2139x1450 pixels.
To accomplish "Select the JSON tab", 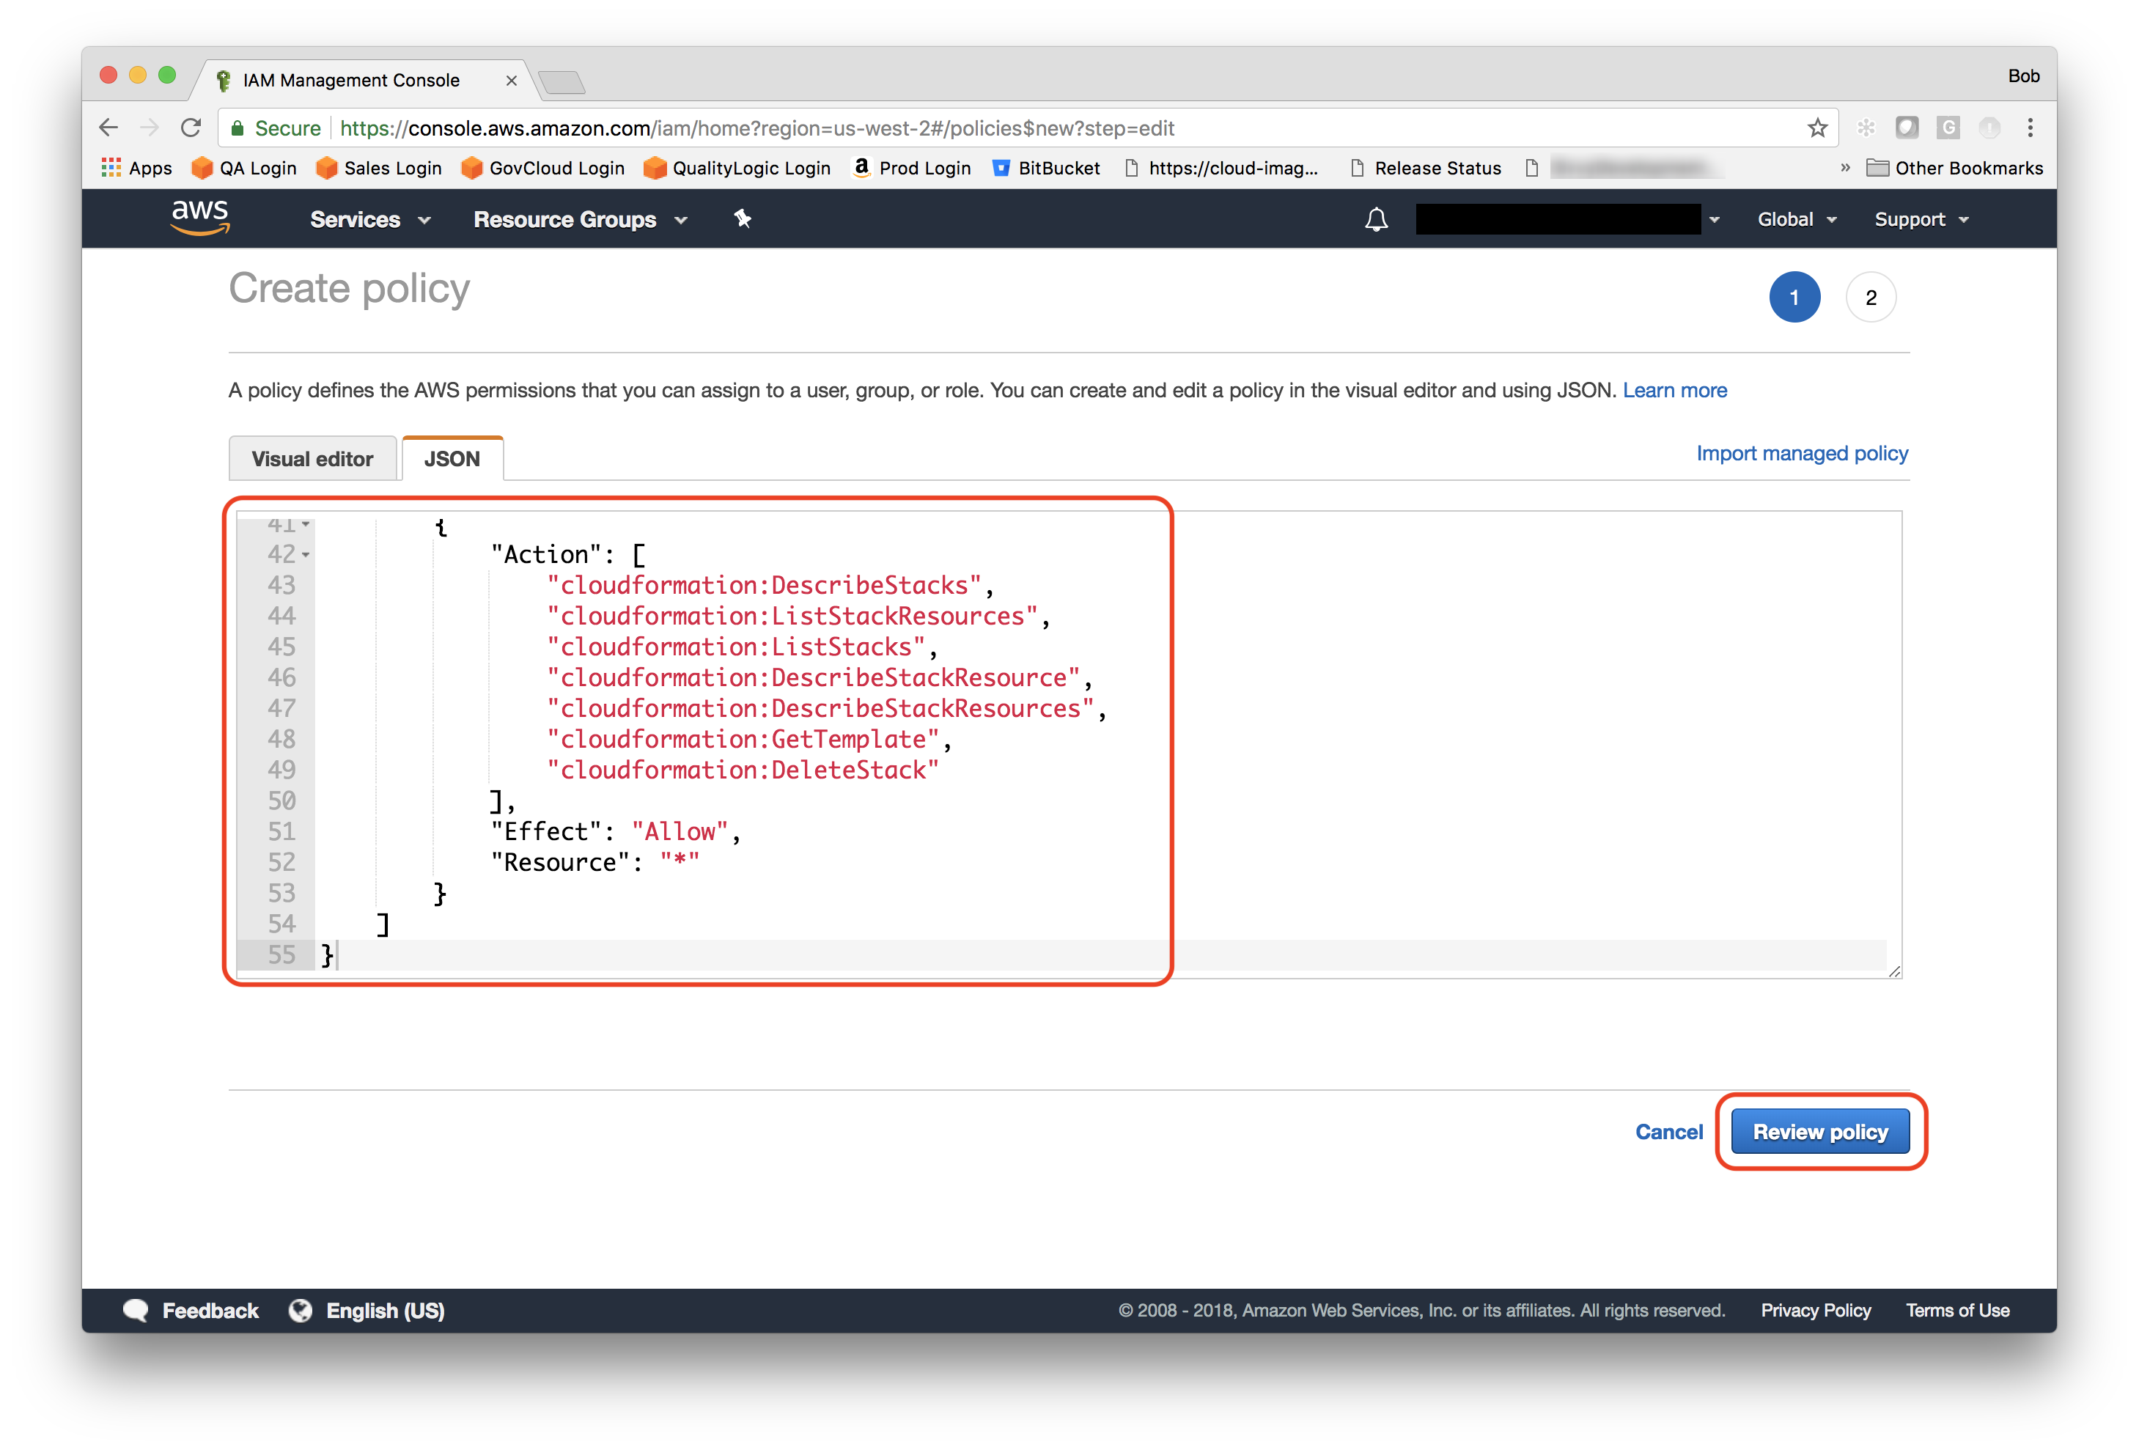I will pos(452,458).
